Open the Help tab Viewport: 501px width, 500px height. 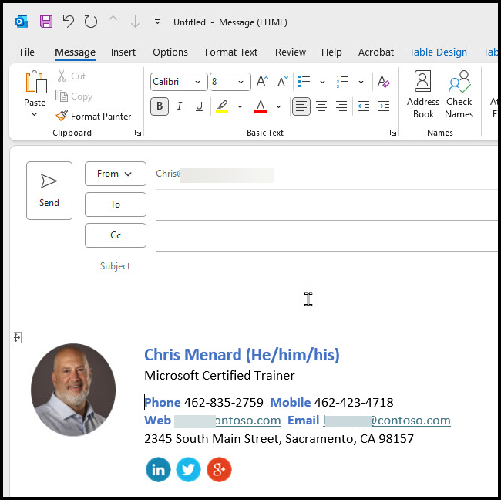[331, 52]
